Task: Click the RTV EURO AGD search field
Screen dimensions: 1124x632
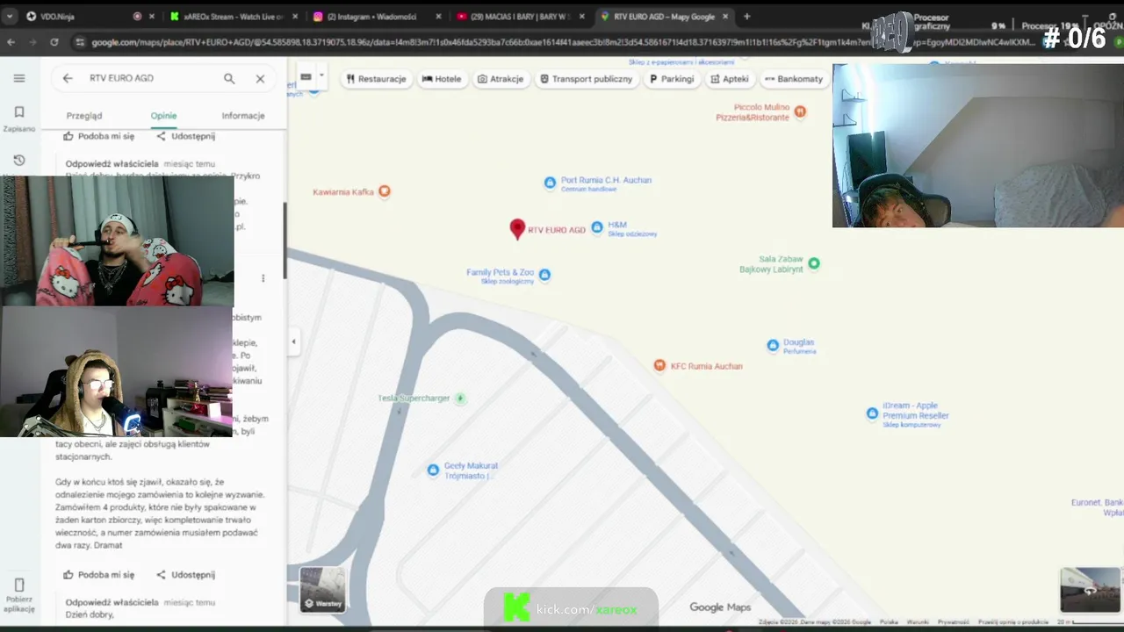Action: [x=149, y=78]
